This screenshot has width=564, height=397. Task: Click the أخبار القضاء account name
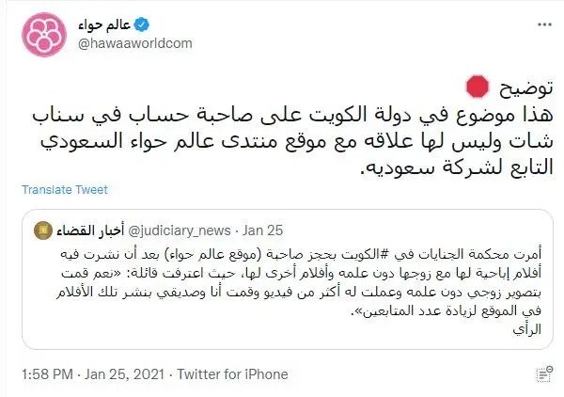90,230
